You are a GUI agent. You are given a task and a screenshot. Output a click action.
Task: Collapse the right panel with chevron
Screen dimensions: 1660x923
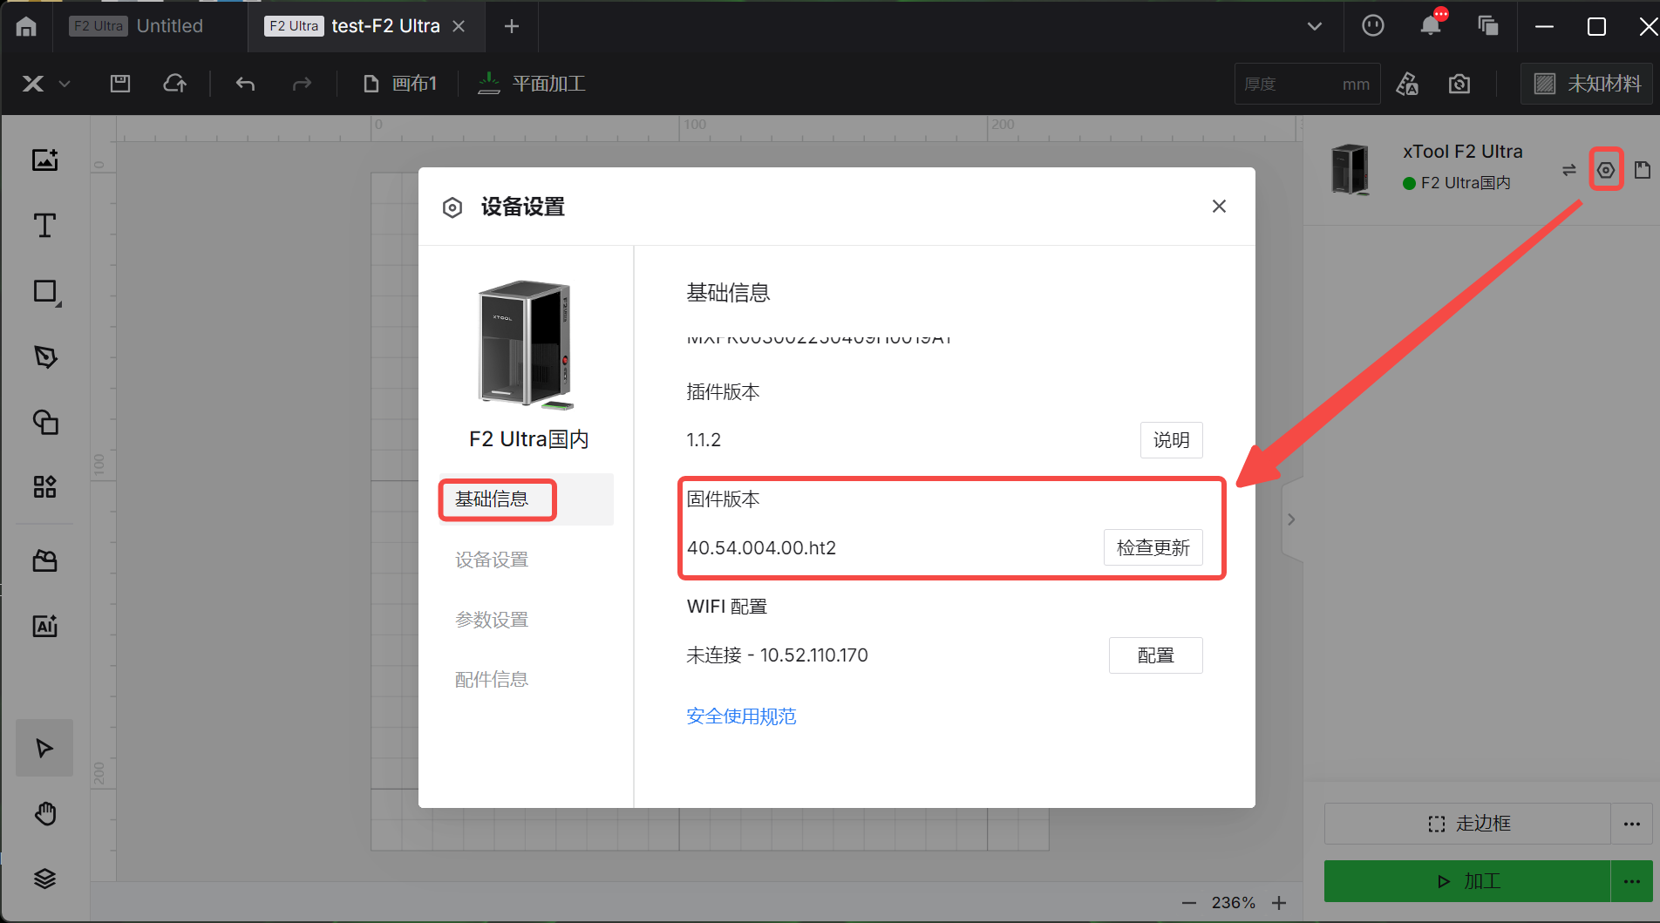point(1291,519)
